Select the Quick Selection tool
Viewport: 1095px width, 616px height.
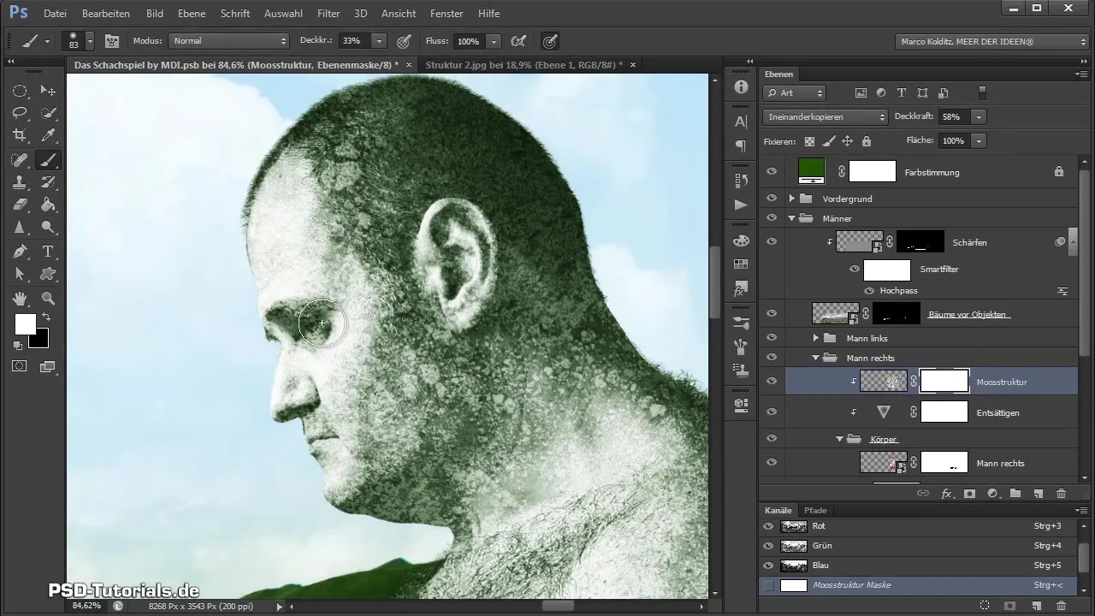click(x=49, y=113)
